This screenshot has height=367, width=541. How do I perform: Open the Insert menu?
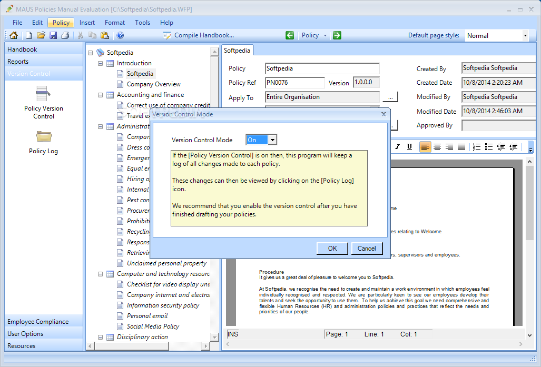(87, 23)
